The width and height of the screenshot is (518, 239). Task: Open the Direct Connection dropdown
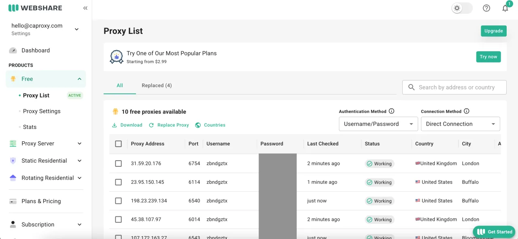[460, 124]
